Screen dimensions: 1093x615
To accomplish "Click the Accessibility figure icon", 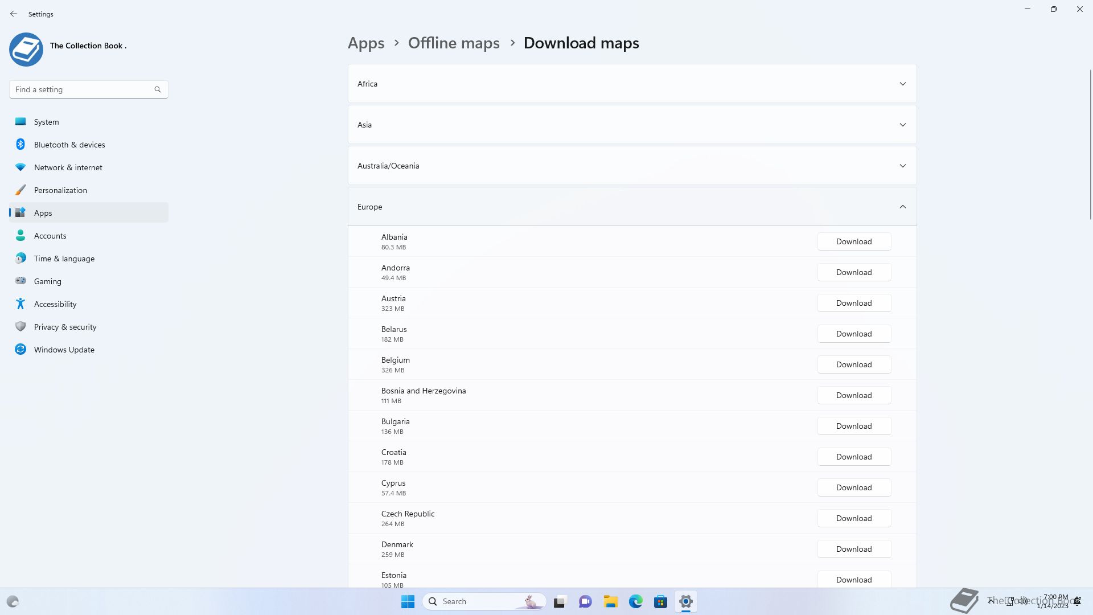I will point(20,304).
